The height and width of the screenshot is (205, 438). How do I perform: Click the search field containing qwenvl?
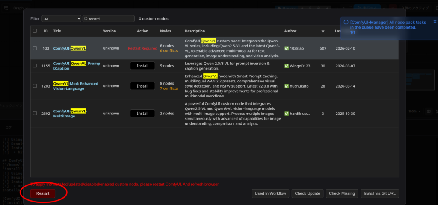click(110, 19)
